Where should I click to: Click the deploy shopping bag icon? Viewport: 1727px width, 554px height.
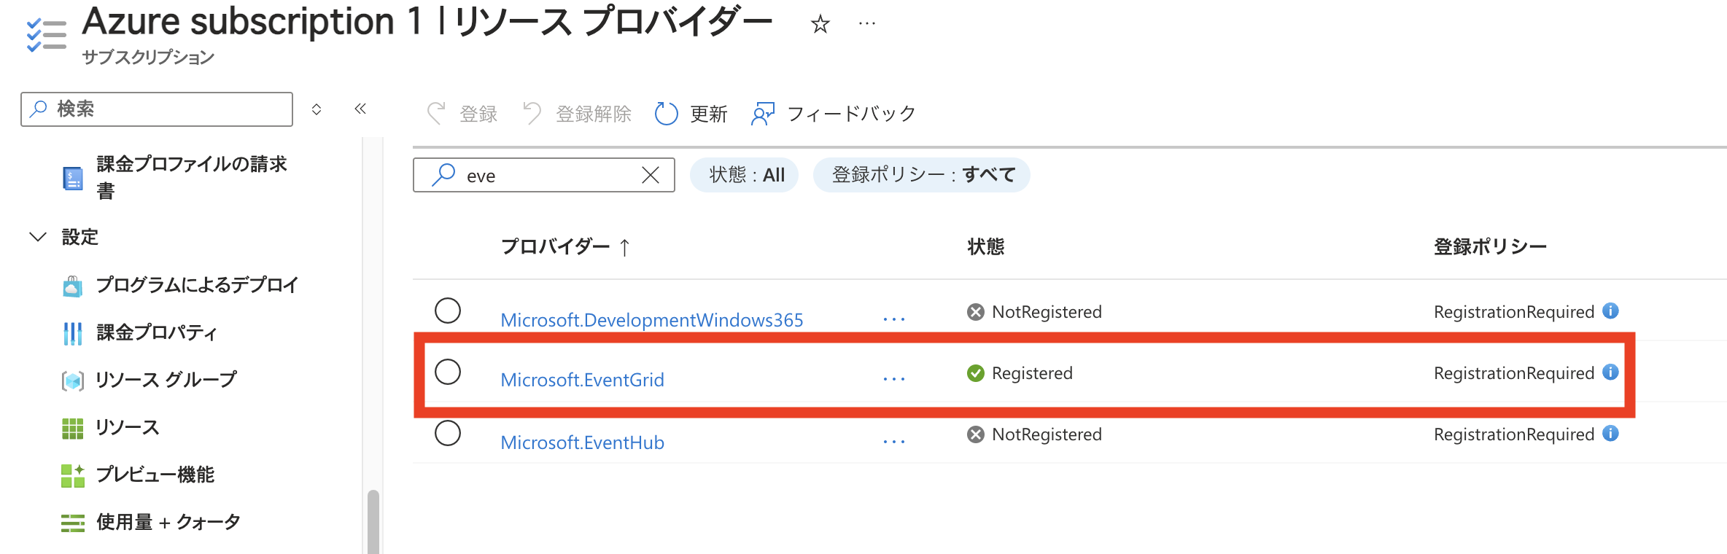pos(72,286)
